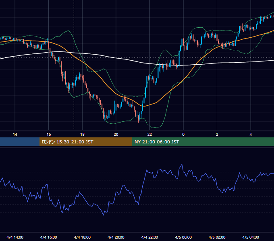Screen dimensions: 274x241
Task: Click the 4/5 00:00 label on lower axis
Action: (x=183, y=237)
